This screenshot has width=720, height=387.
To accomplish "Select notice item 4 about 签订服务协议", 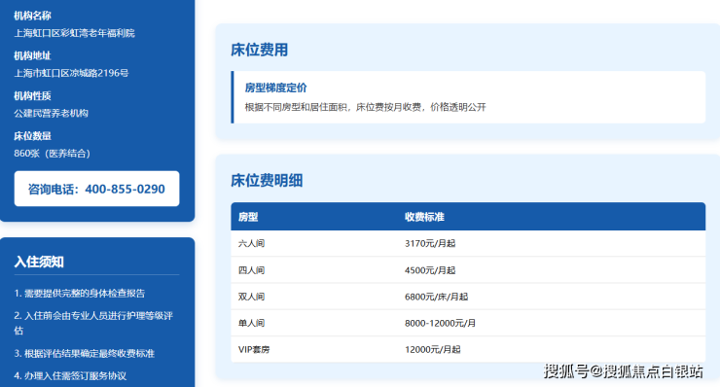I will [70, 375].
